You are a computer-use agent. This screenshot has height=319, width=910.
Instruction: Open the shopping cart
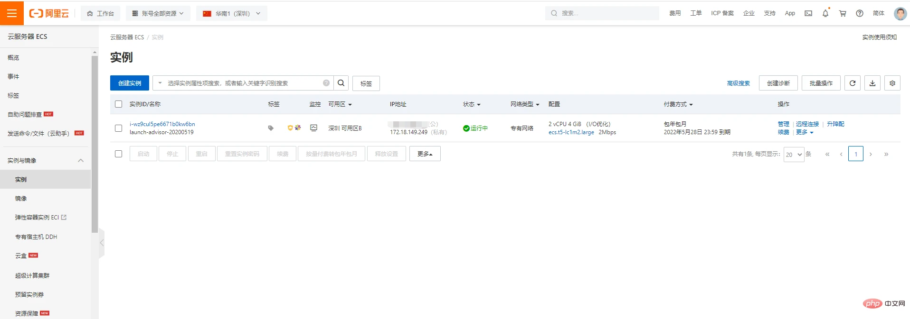click(x=843, y=13)
